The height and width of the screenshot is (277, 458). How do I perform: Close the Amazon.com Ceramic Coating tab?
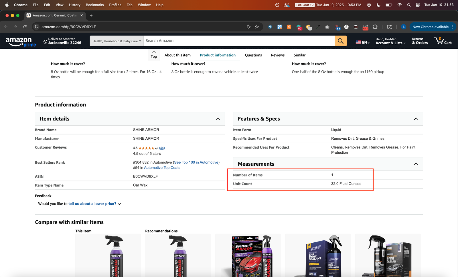[x=82, y=15]
